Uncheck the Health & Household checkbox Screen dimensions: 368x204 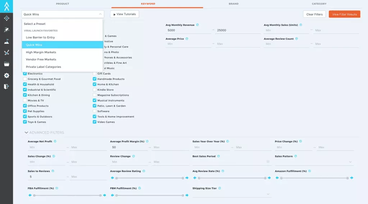[25, 84]
